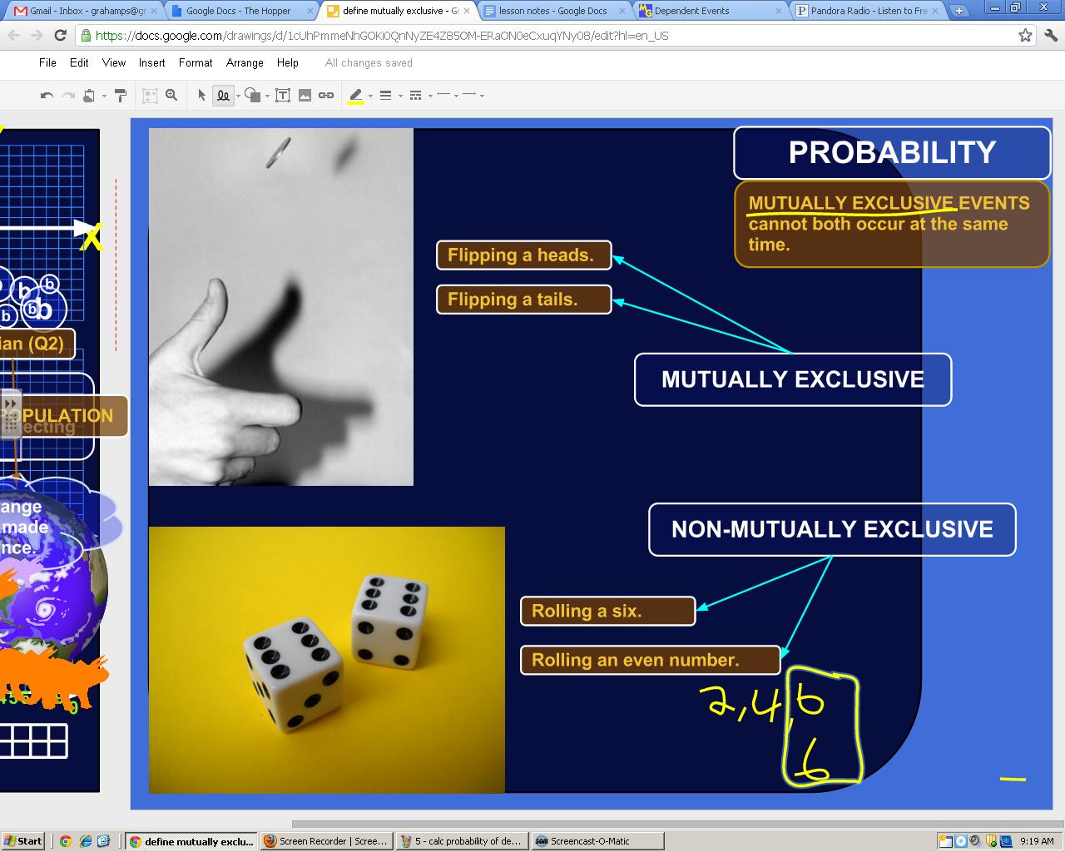
Task: Select the dice photo
Action: click(x=326, y=660)
